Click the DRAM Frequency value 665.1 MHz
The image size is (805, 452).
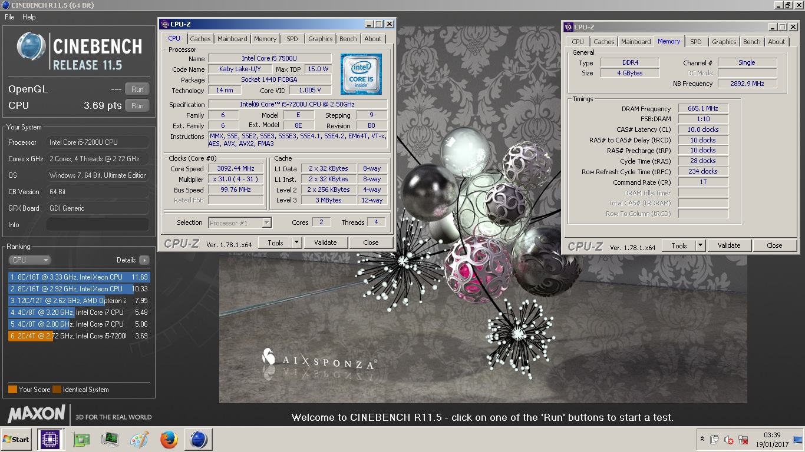click(x=703, y=109)
